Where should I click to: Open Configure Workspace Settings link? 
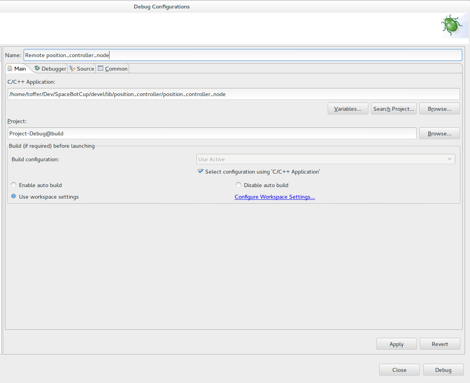[x=274, y=197]
